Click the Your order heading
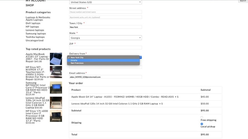The width and height of the screenshot is (248, 139). [76, 83]
